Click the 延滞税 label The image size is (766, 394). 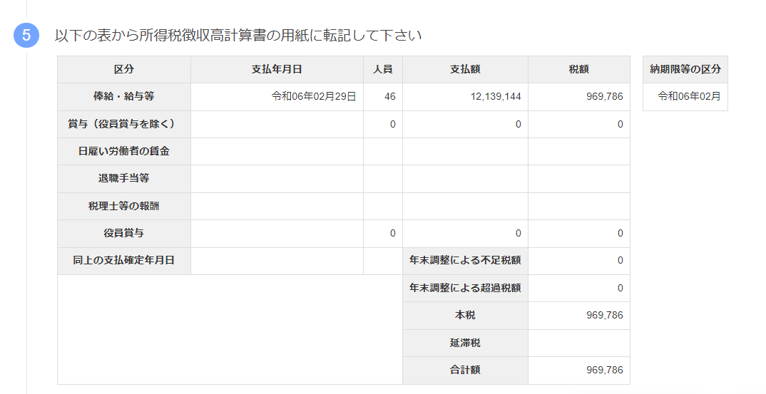[x=465, y=343]
